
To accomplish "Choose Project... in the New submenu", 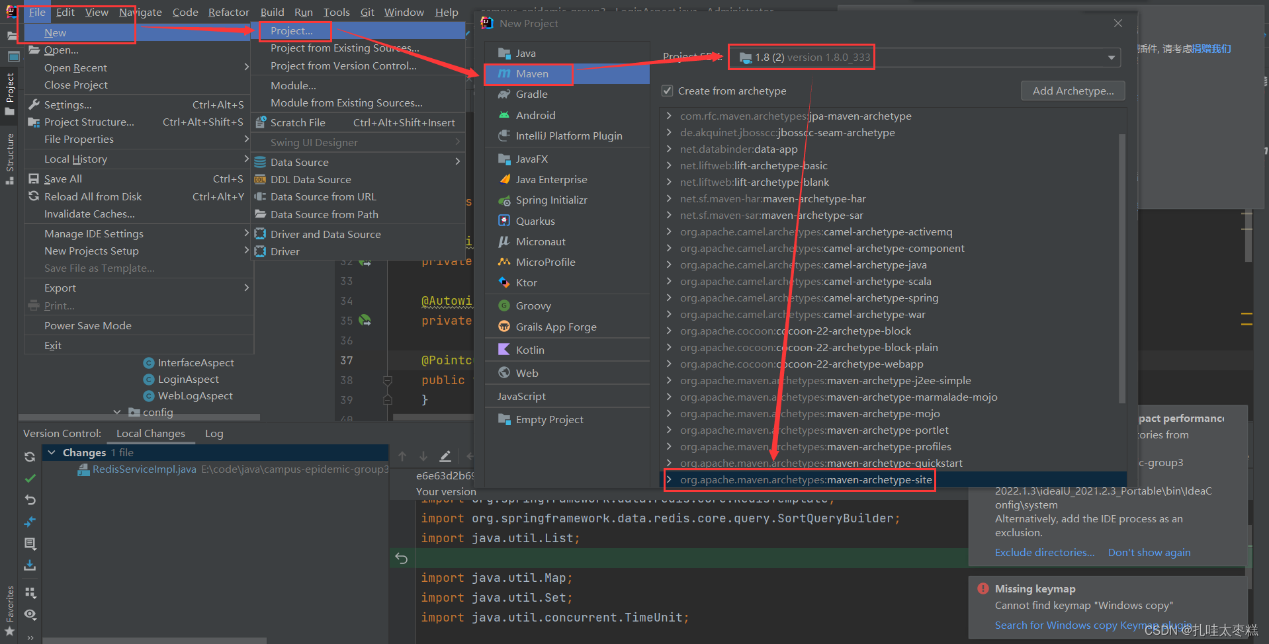I will (x=357, y=30).
